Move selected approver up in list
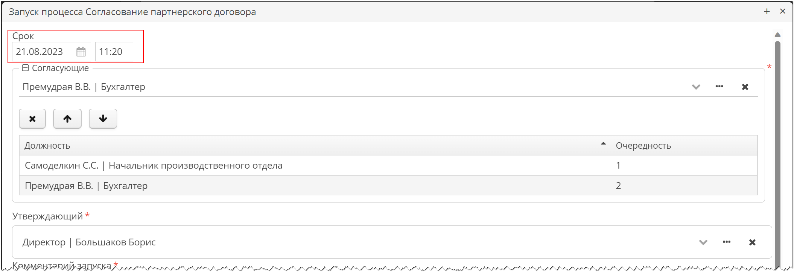The height and width of the screenshot is (274, 794). pyautogui.click(x=67, y=119)
